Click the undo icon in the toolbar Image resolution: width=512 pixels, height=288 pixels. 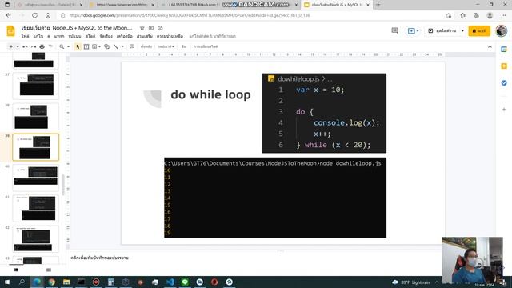click(x=25, y=46)
